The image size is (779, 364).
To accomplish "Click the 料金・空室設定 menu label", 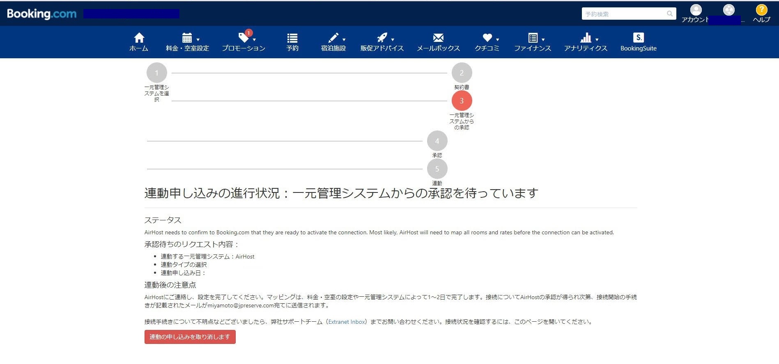I will (187, 48).
